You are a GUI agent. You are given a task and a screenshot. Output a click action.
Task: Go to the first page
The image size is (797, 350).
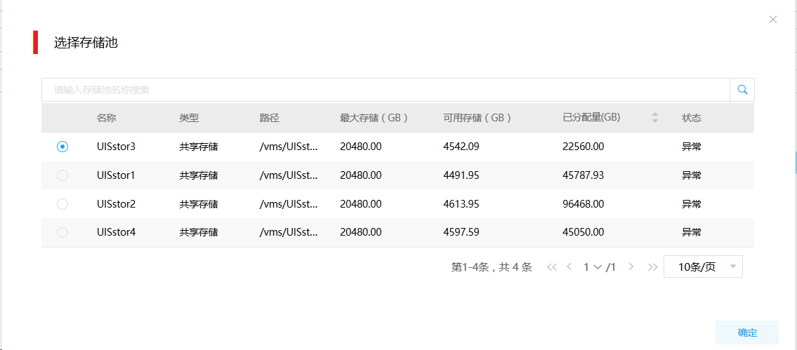[551, 267]
